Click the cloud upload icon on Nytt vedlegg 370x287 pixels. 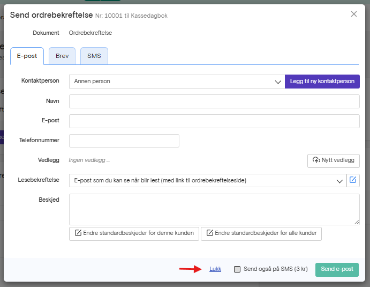pos(316,160)
